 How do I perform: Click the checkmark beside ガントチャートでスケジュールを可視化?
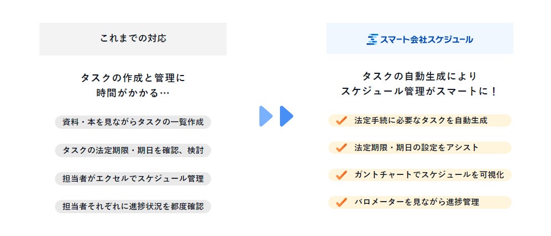pyautogui.click(x=342, y=174)
